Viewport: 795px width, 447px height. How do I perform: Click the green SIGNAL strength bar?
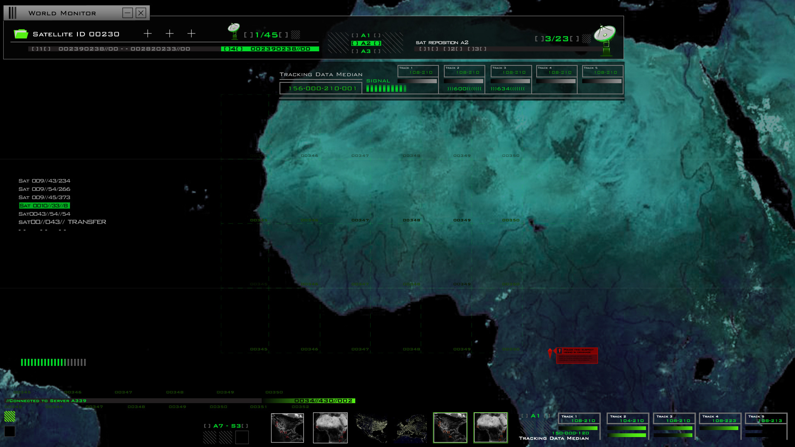point(386,89)
